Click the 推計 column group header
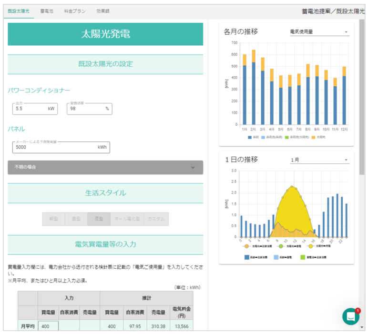 coord(147,298)
